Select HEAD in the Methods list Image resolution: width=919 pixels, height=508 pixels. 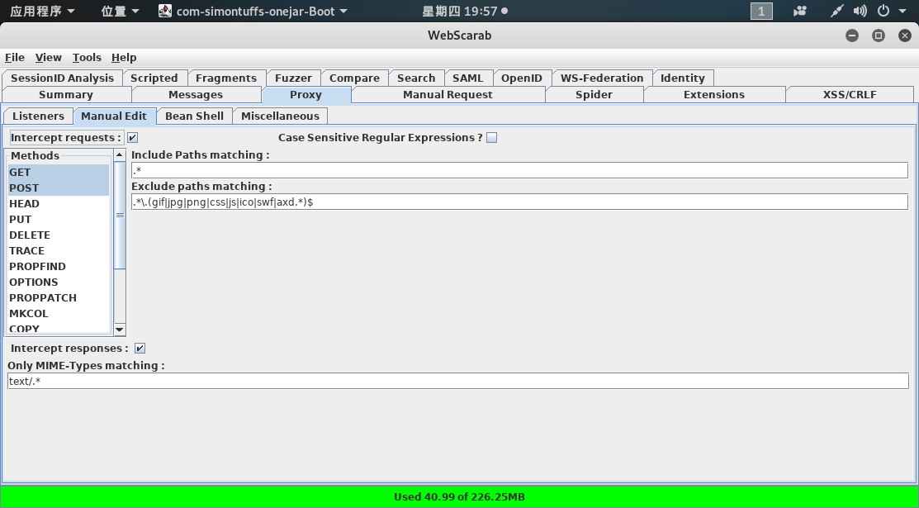(x=59, y=203)
